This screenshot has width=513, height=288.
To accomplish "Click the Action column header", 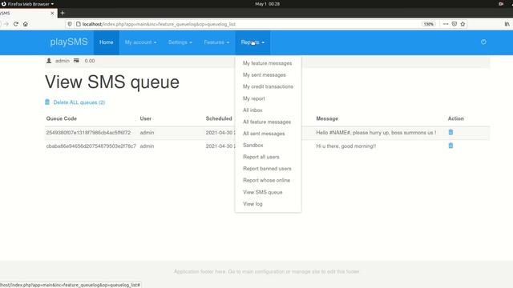I will 456,118.
